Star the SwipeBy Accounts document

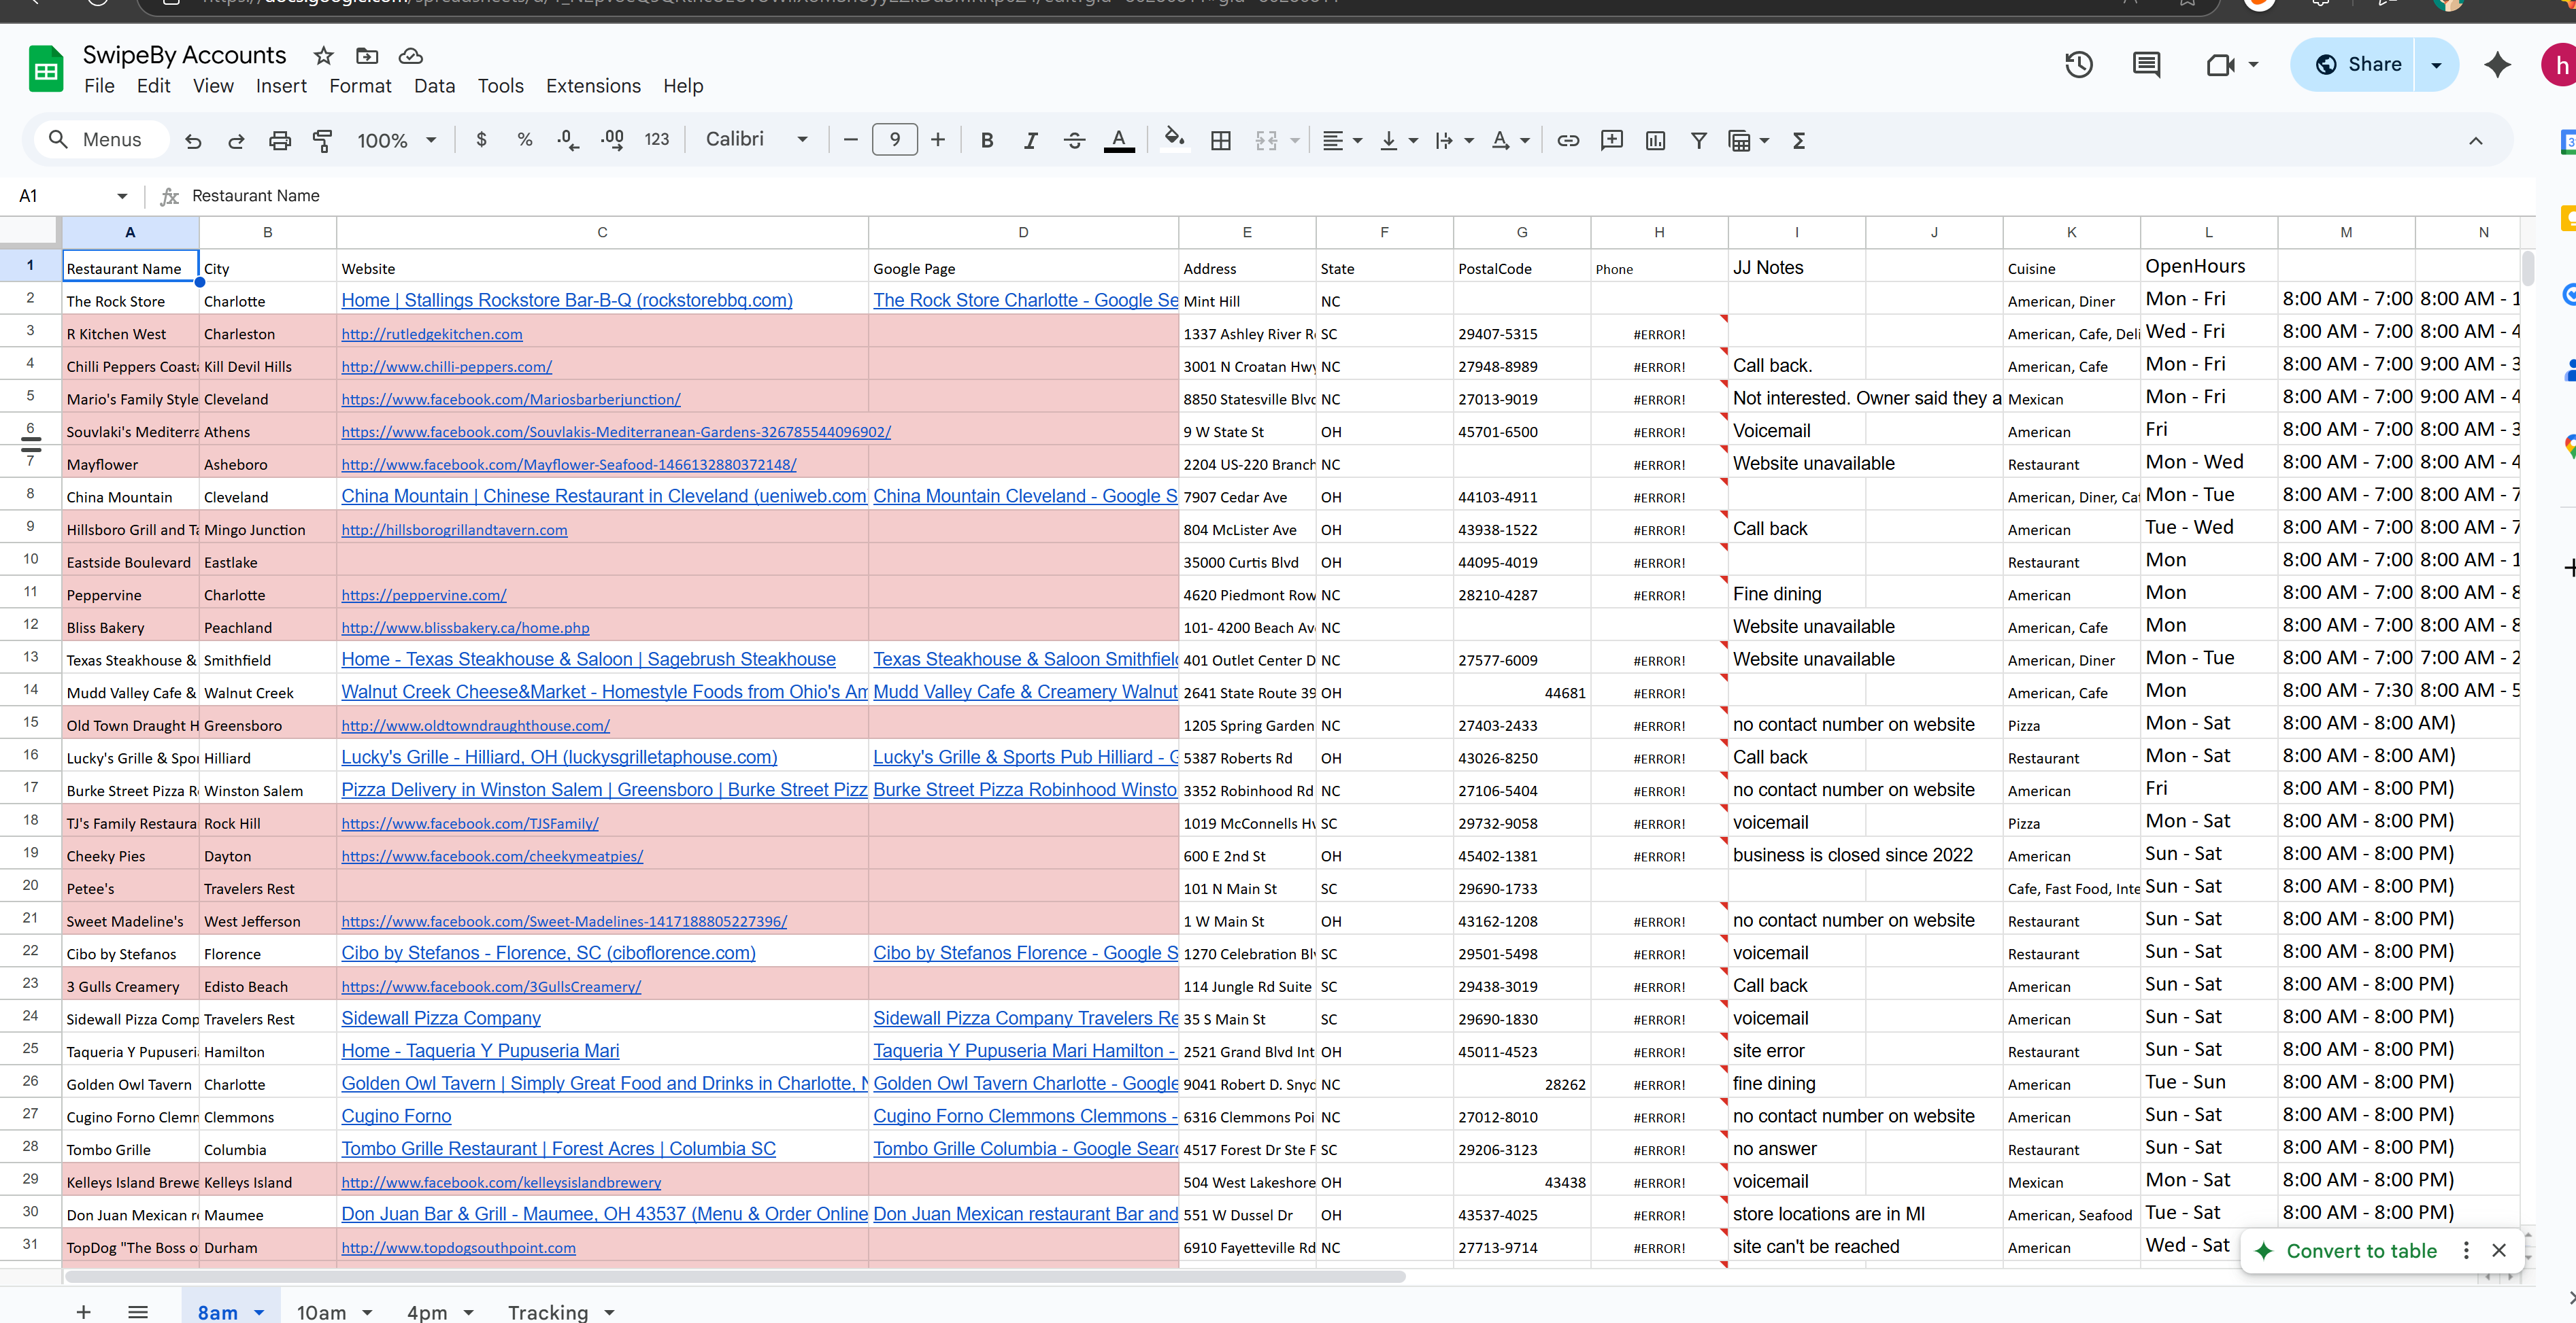(323, 56)
